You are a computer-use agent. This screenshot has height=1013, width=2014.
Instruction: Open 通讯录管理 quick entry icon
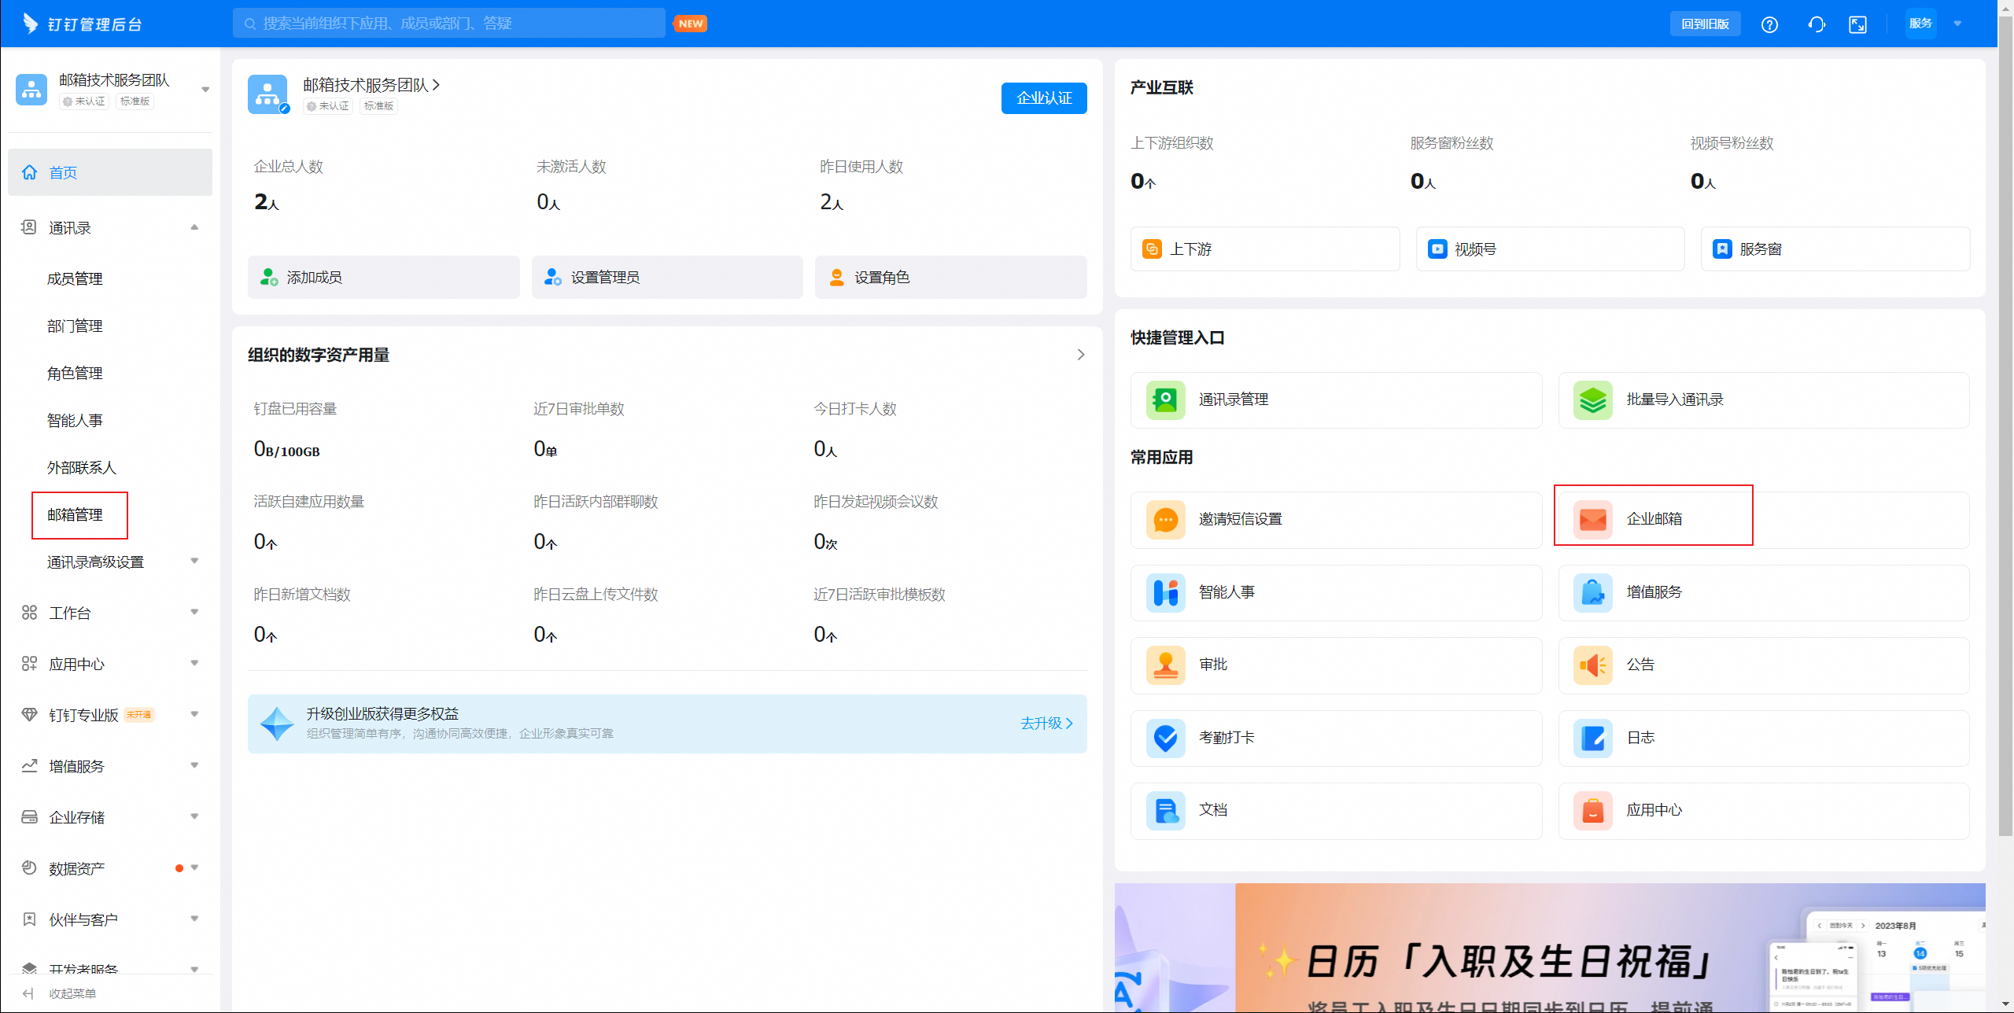pyautogui.click(x=1166, y=400)
